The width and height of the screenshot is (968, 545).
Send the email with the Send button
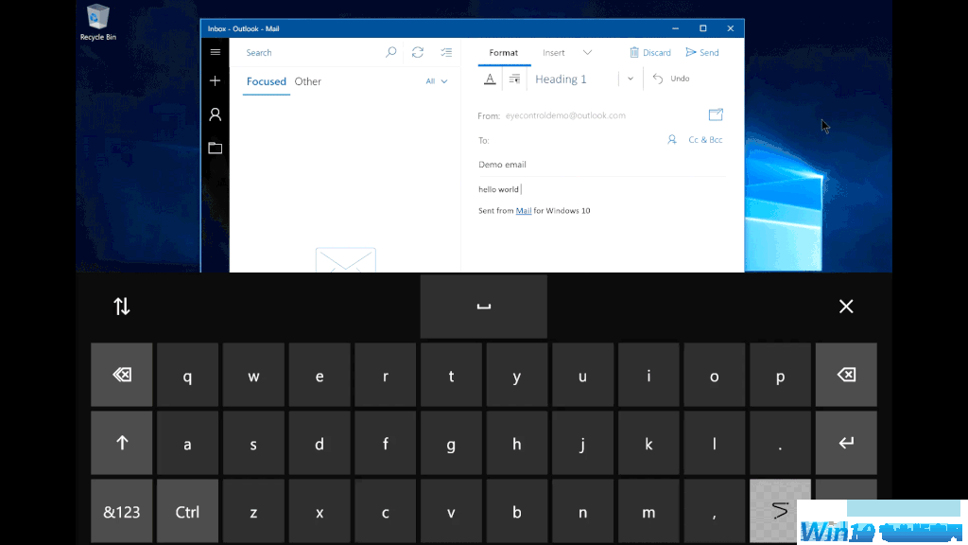pos(702,53)
